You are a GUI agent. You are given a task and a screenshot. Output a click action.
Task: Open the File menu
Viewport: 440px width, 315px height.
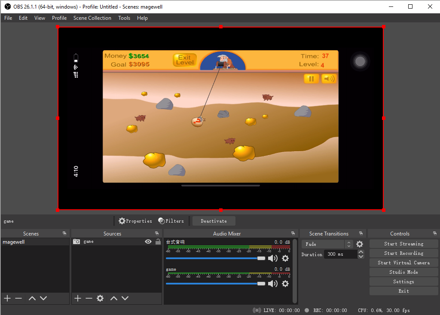tap(8, 18)
